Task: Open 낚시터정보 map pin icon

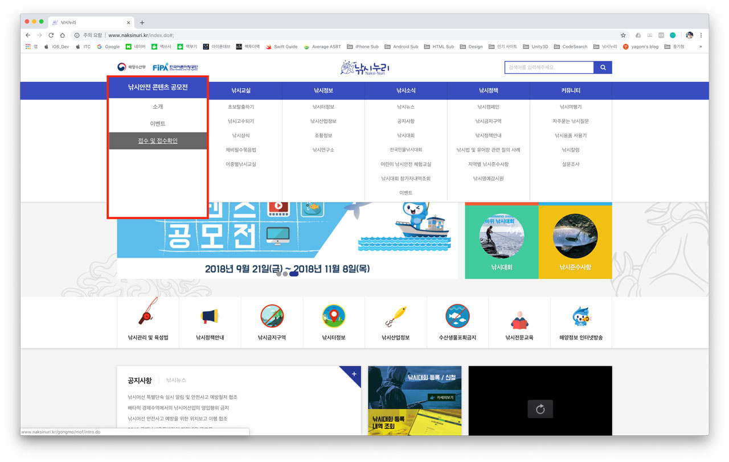Action: coord(334,316)
